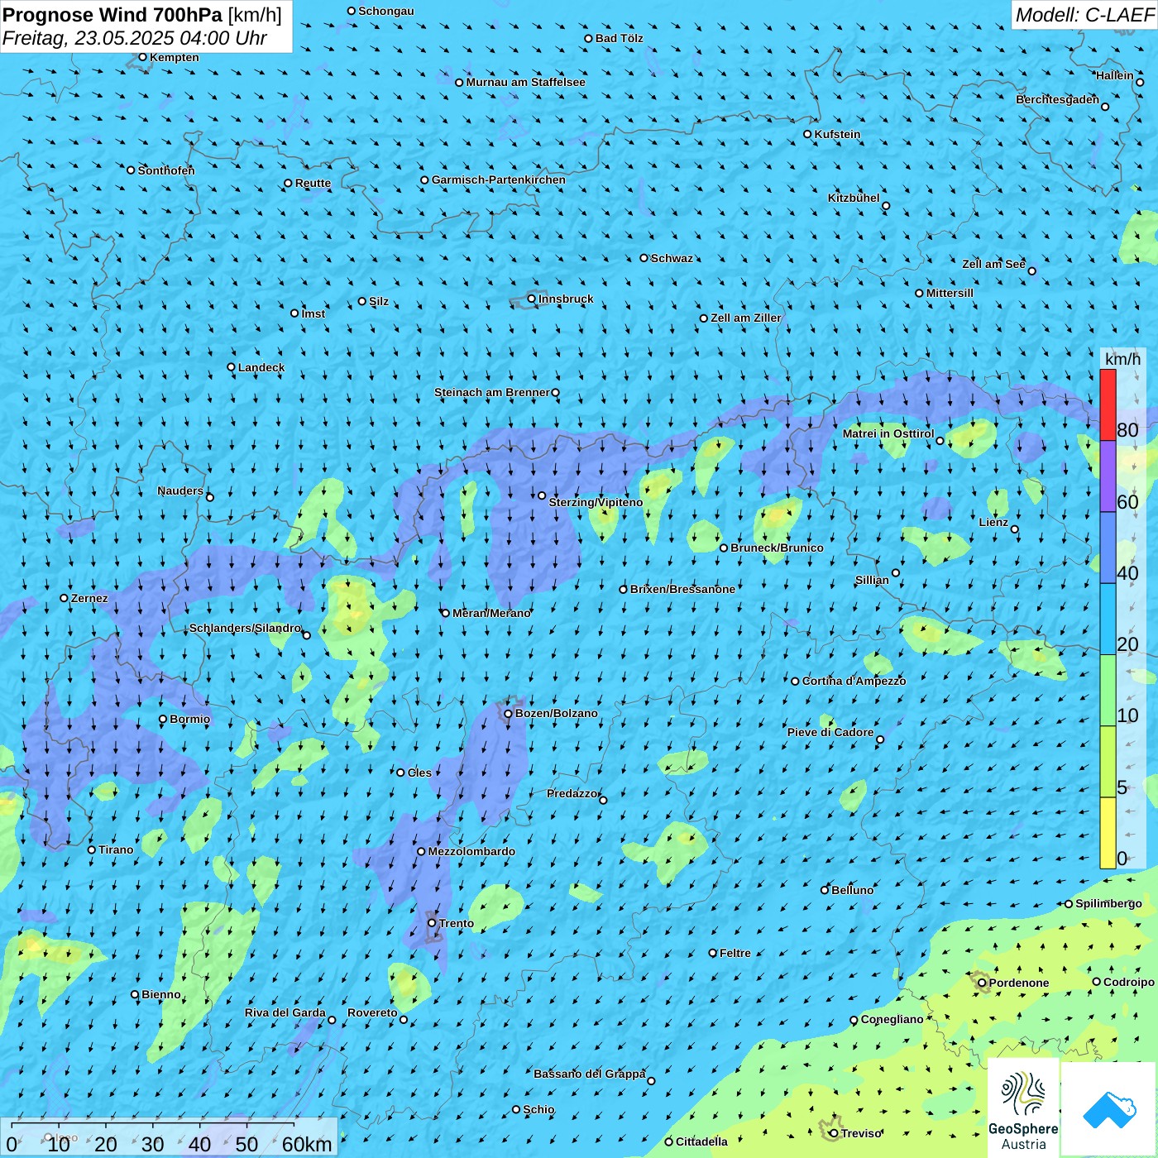
Task: Click the Bruneck/Brunico location dot
Action: click(724, 548)
